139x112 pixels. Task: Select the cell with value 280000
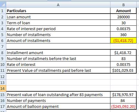point(123,17)
